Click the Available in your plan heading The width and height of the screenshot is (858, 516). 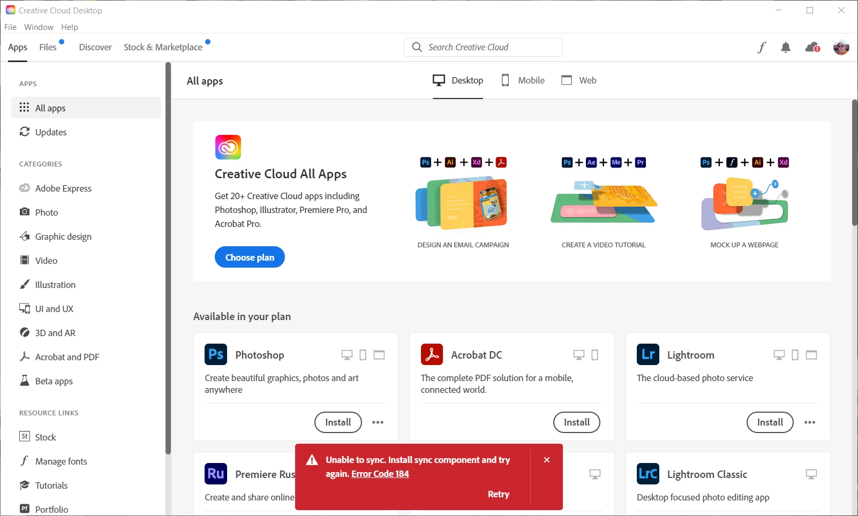242,316
